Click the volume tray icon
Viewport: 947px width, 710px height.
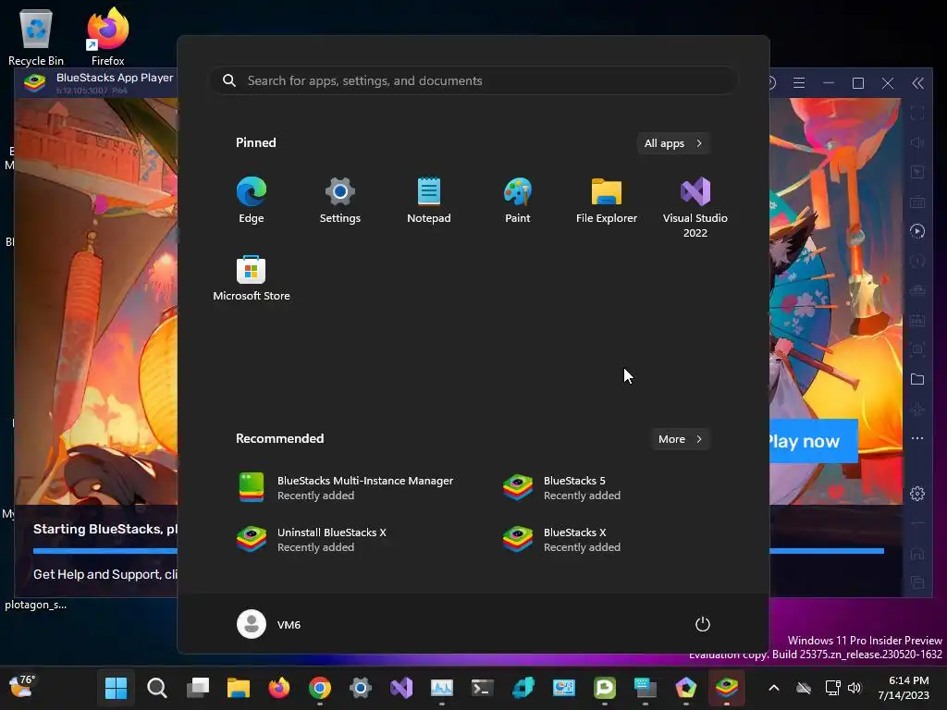tap(854, 688)
